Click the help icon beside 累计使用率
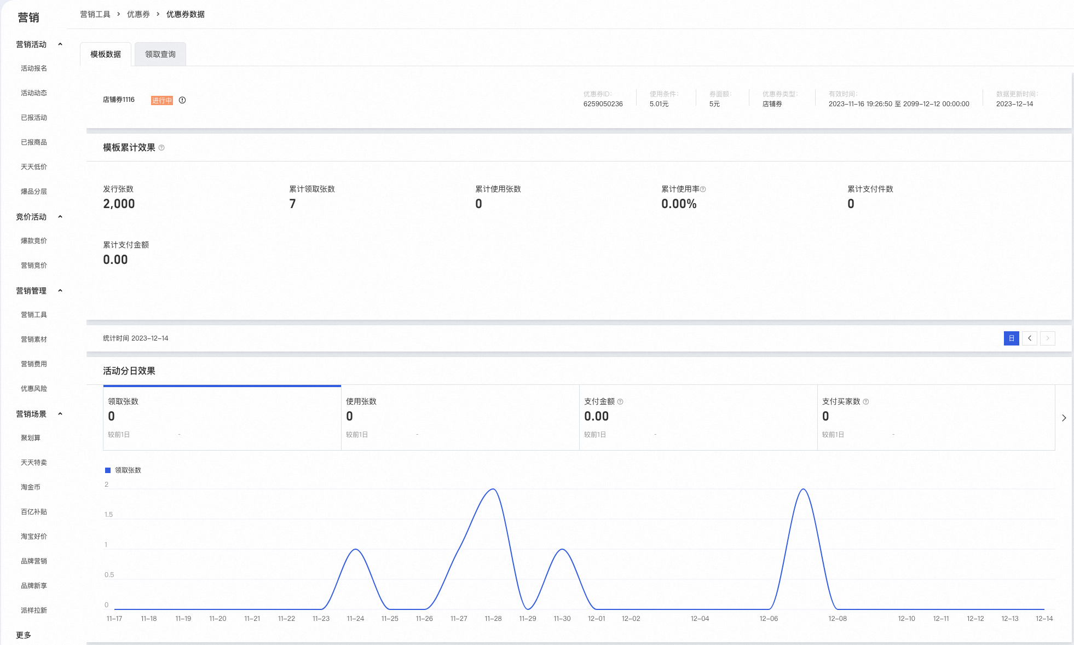Image resolution: width=1074 pixels, height=645 pixels. (x=703, y=189)
